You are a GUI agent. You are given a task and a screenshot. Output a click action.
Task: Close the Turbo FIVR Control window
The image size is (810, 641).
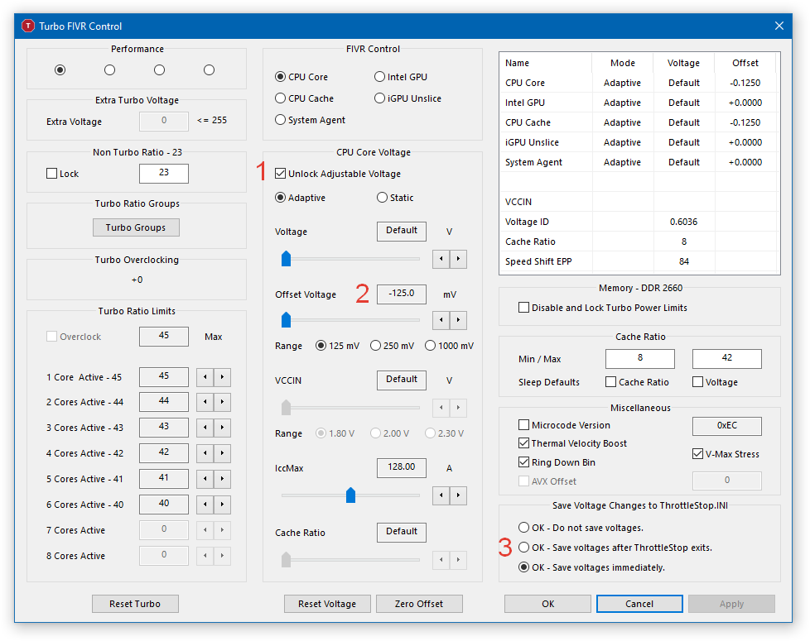[x=779, y=26]
